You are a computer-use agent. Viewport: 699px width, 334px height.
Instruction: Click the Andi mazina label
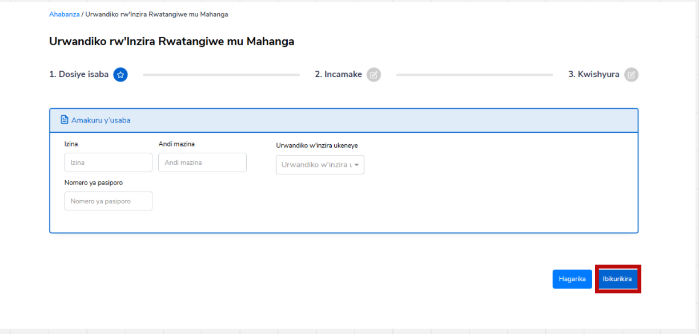pyautogui.click(x=176, y=144)
